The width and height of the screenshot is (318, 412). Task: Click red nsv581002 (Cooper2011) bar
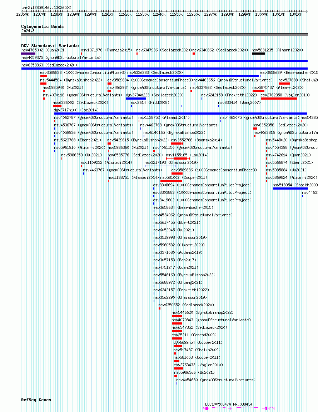(171, 181)
